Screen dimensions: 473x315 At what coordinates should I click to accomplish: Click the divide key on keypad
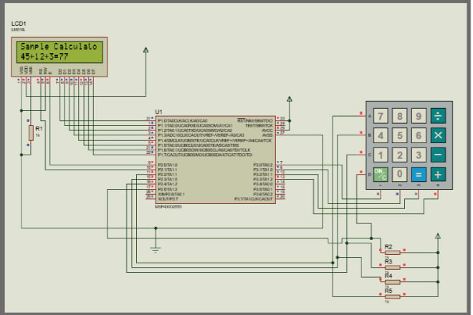[x=438, y=116]
